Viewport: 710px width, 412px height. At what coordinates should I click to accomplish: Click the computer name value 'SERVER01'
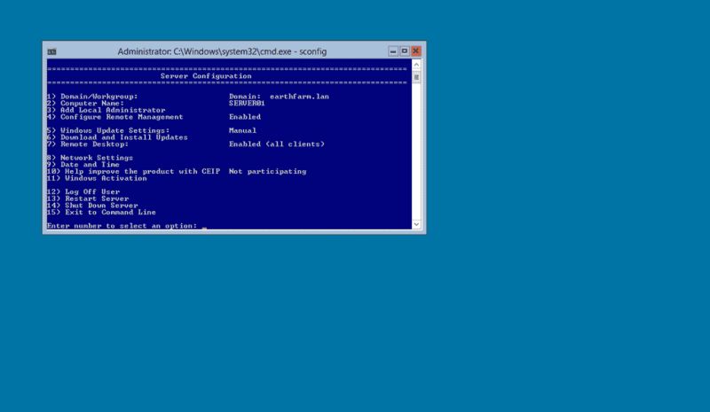[247, 103]
